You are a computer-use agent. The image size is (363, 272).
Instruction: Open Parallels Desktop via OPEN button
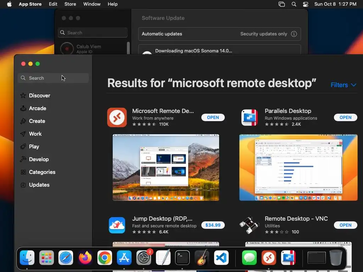[x=345, y=117]
